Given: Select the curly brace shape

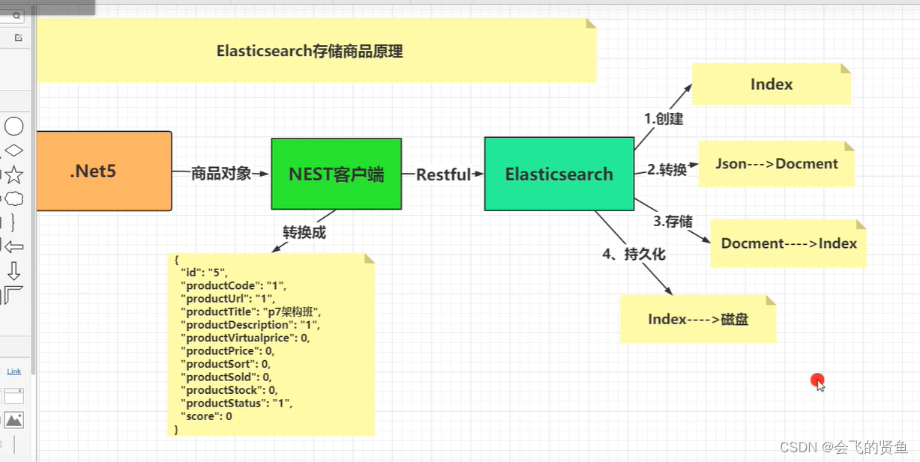Looking at the screenshot, I should pos(12,222).
